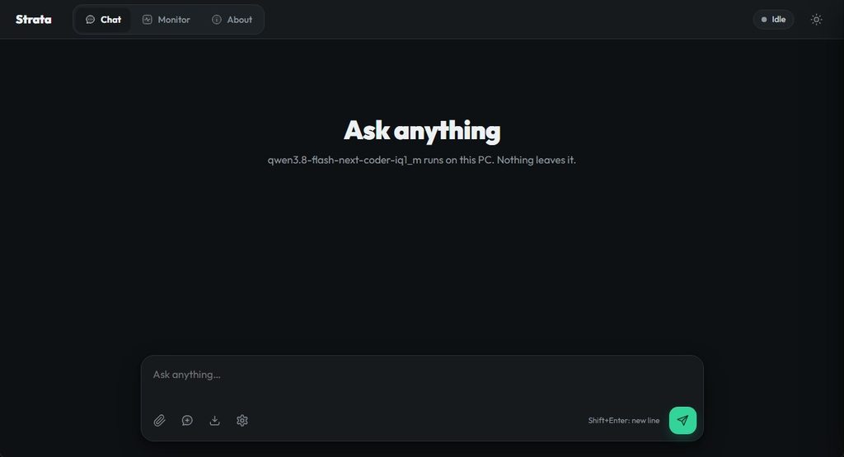Export the conversation using the download icon

(215, 421)
